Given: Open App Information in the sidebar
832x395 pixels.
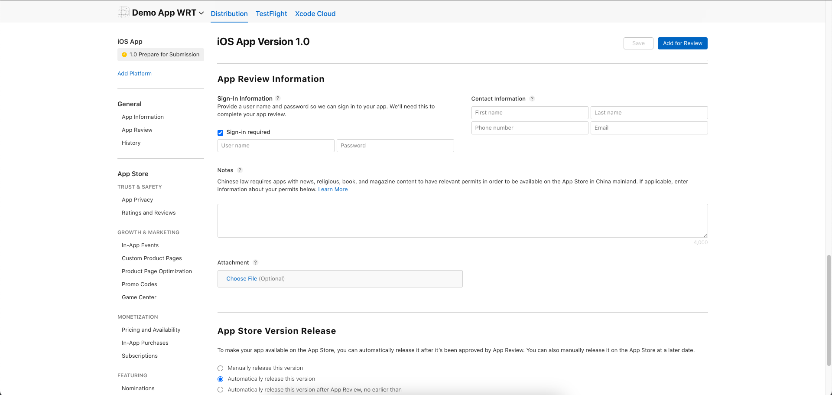Looking at the screenshot, I should (x=143, y=117).
